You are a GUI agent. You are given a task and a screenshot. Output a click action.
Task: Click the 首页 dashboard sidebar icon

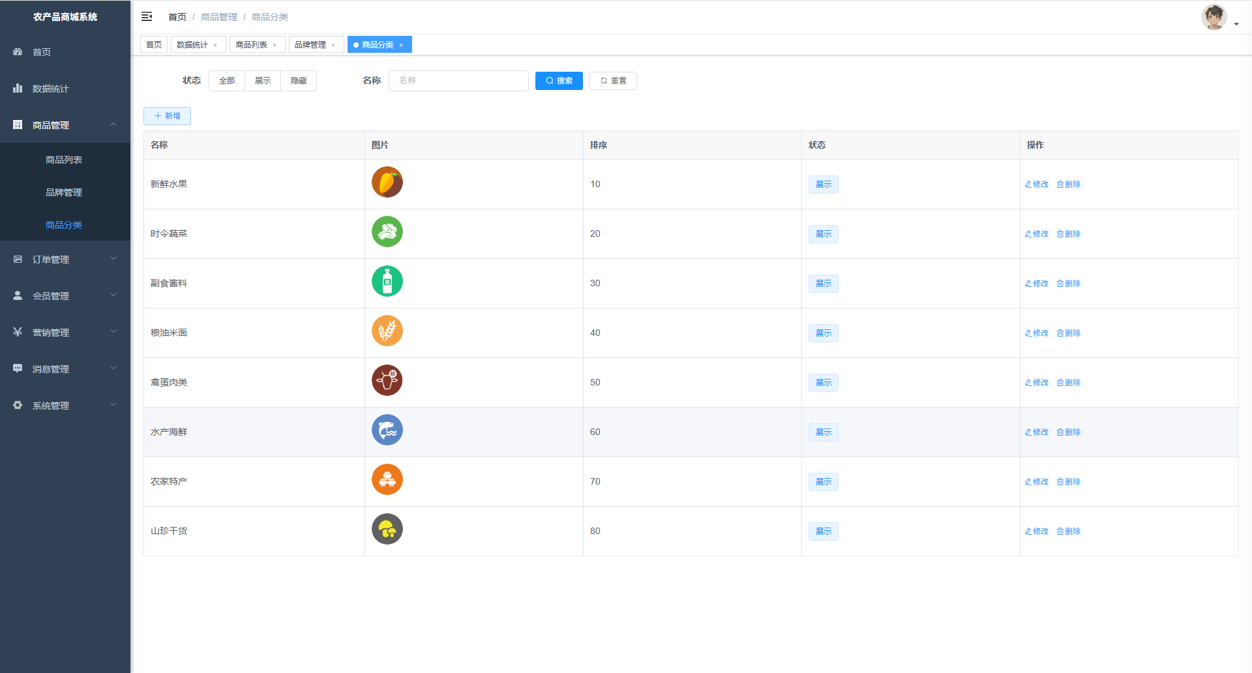click(18, 52)
